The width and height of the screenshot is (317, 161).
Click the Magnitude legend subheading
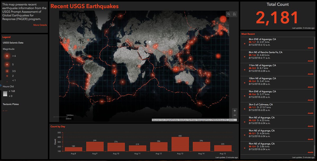pyautogui.click(x=8, y=49)
